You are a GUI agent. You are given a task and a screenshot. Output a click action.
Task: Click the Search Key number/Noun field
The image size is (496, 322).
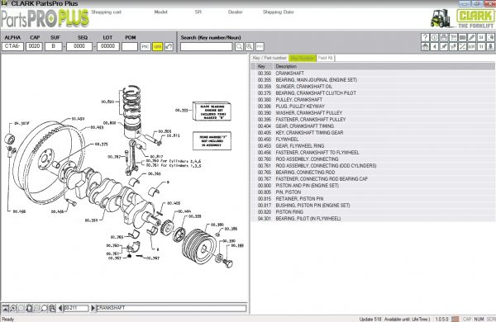coord(206,47)
